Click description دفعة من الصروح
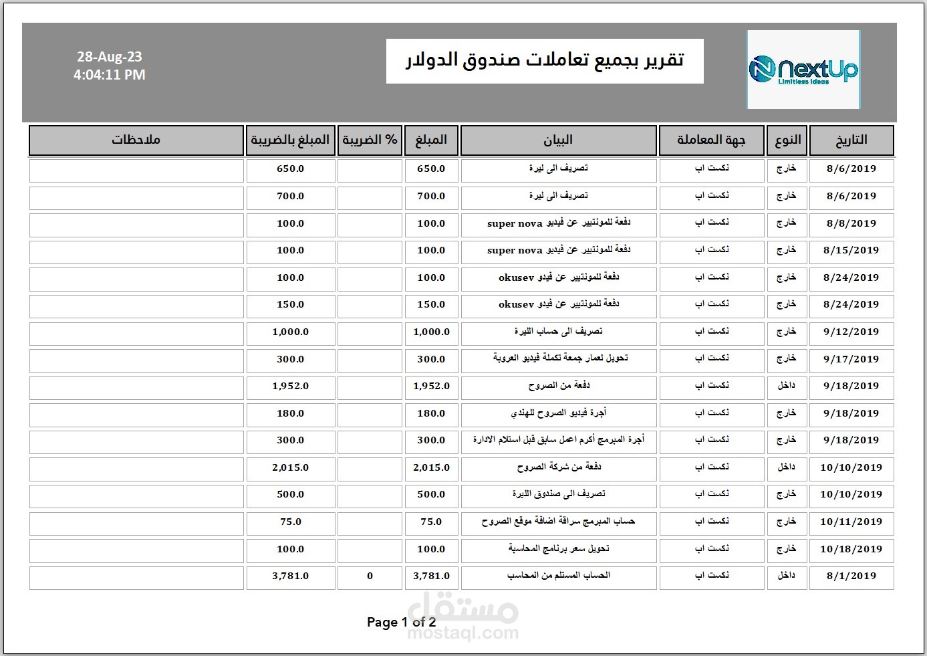Viewport: 927px width, 656px height. [x=558, y=387]
